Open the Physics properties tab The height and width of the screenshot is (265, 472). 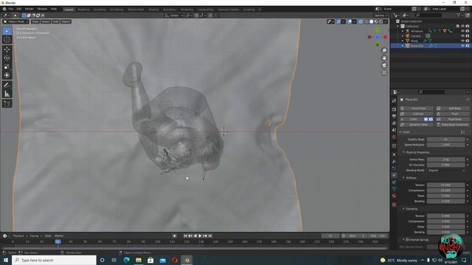[394, 175]
